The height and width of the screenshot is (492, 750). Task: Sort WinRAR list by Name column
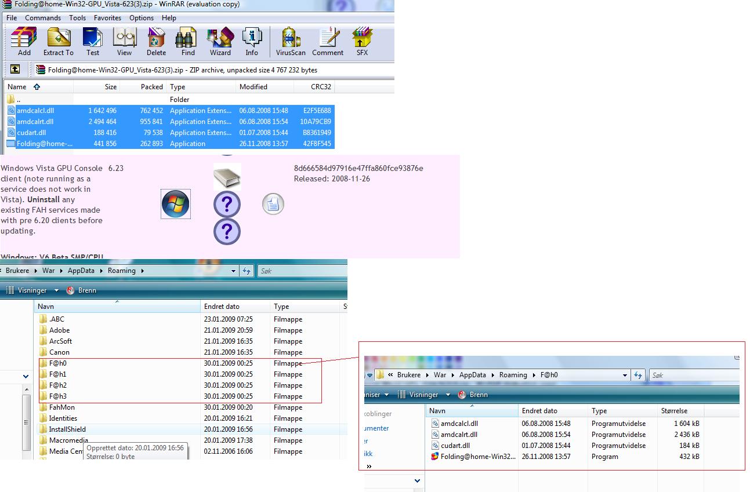[x=39, y=87]
